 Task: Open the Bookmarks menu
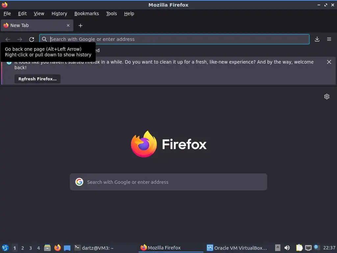click(x=87, y=14)
